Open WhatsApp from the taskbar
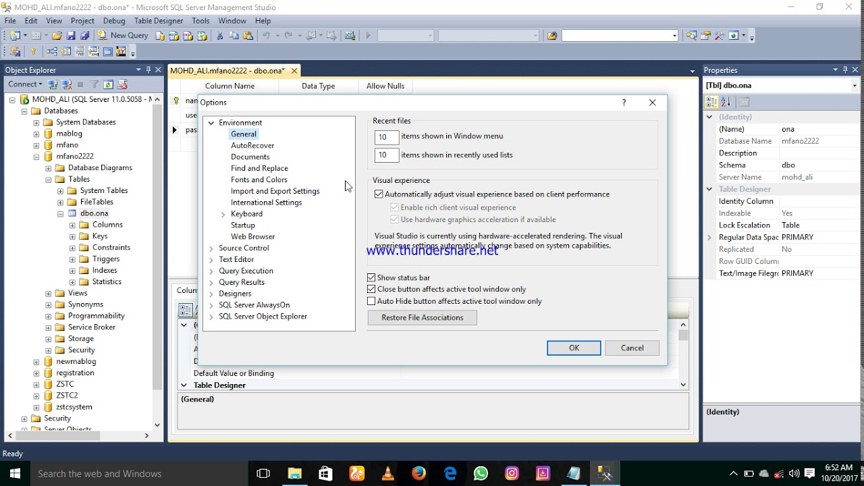The width and height of the screenshot is (864, 486). (481, 473)
